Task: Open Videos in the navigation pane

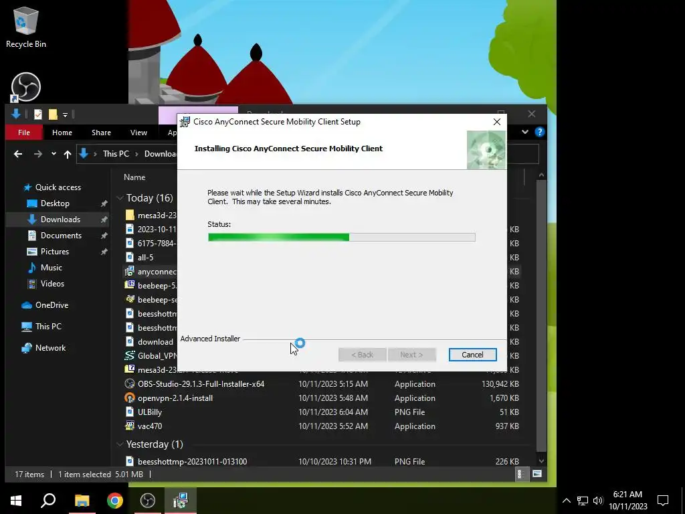Action: [52, 284]
